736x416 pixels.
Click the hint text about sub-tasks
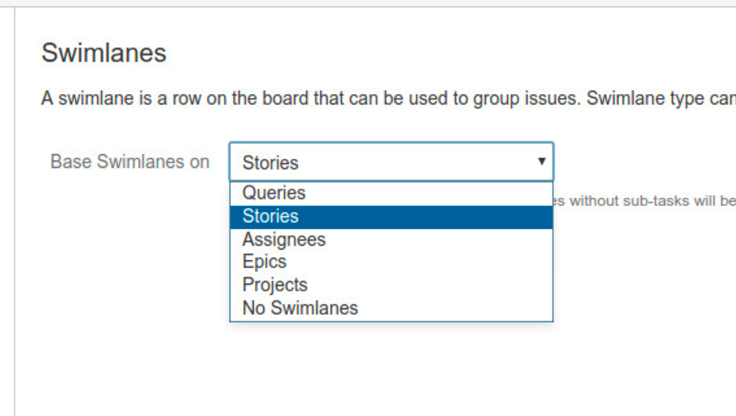click(644, 201)
